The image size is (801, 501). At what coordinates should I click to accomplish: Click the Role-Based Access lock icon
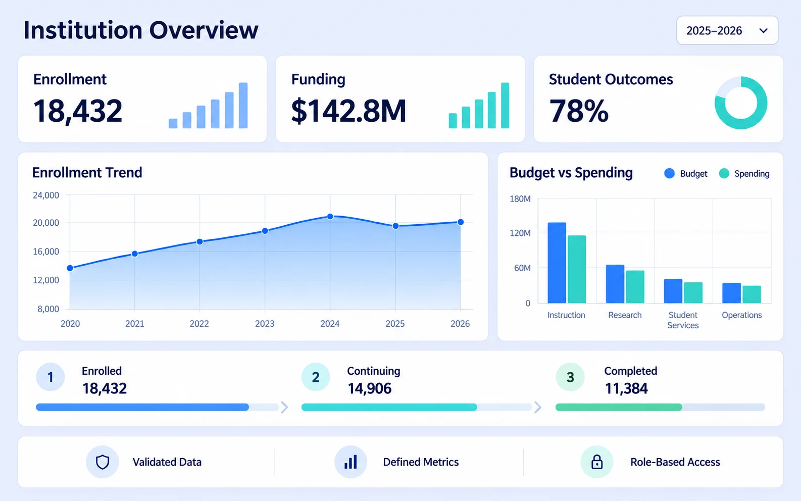pos(597,462)
